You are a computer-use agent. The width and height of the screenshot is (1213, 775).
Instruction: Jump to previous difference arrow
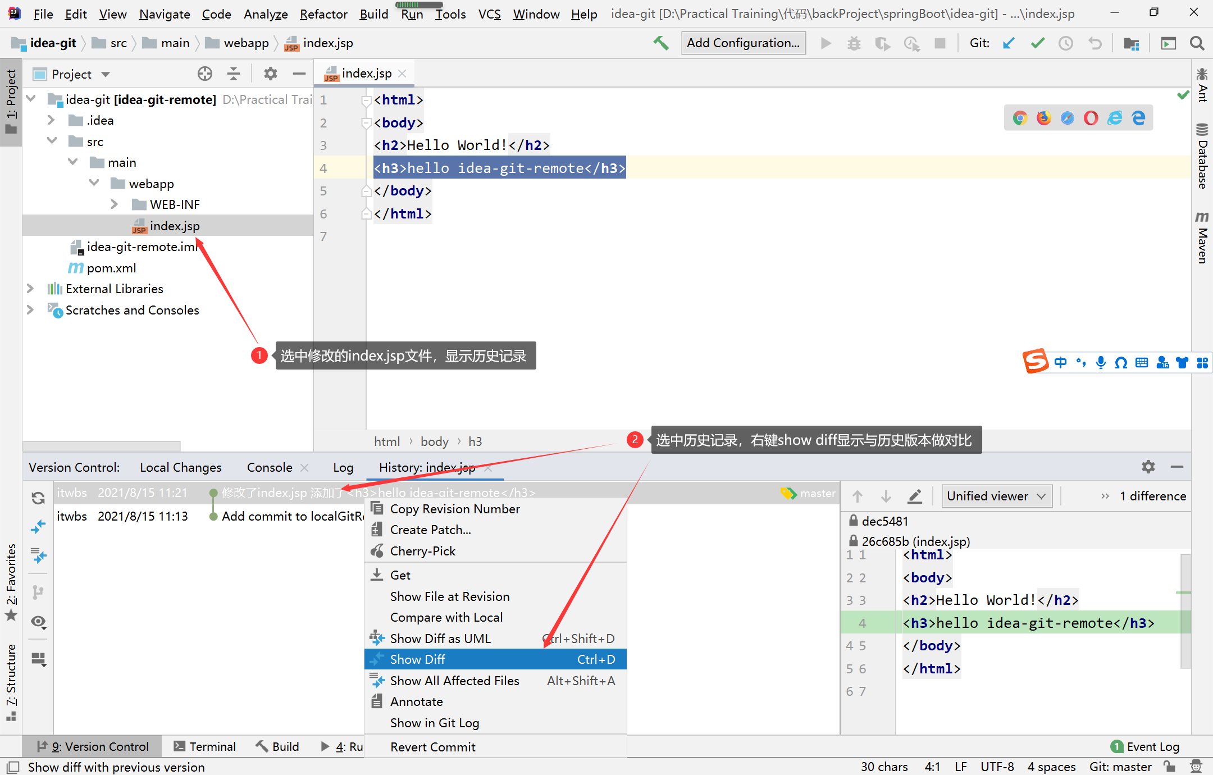858,496
